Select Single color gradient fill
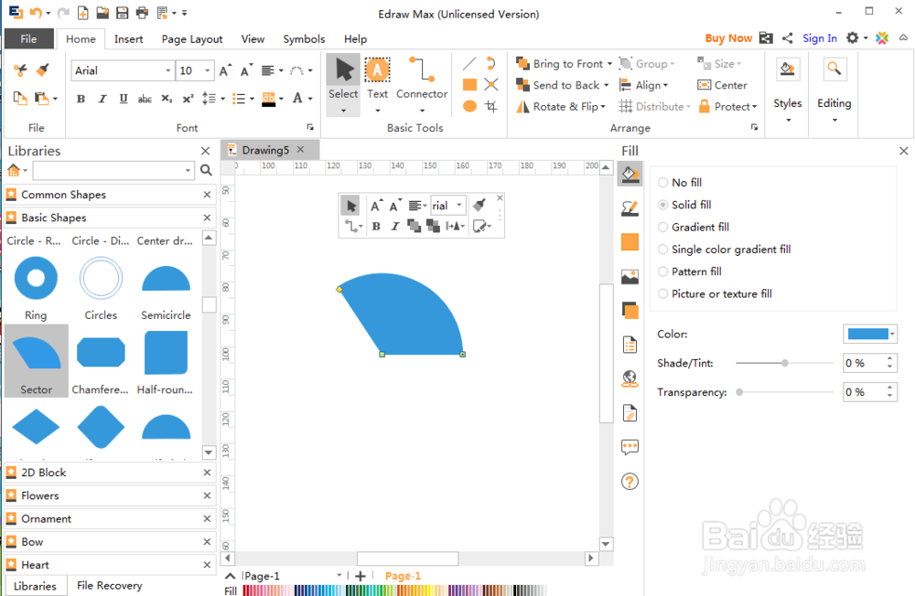Image resolution: width=915 pixels, height=596 pixels. pyautogui.click(x=725, y=249)
